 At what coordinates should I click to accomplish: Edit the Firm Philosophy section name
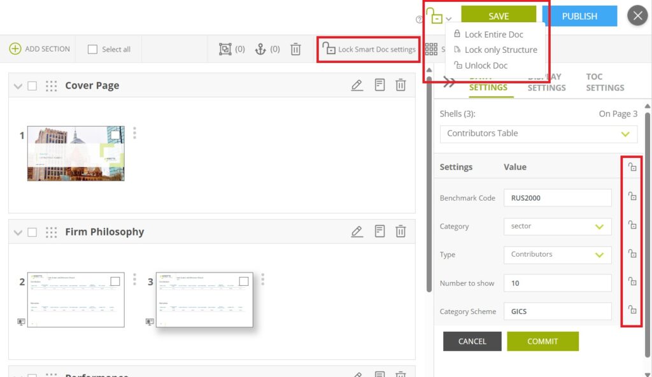(x=357, y=231)
